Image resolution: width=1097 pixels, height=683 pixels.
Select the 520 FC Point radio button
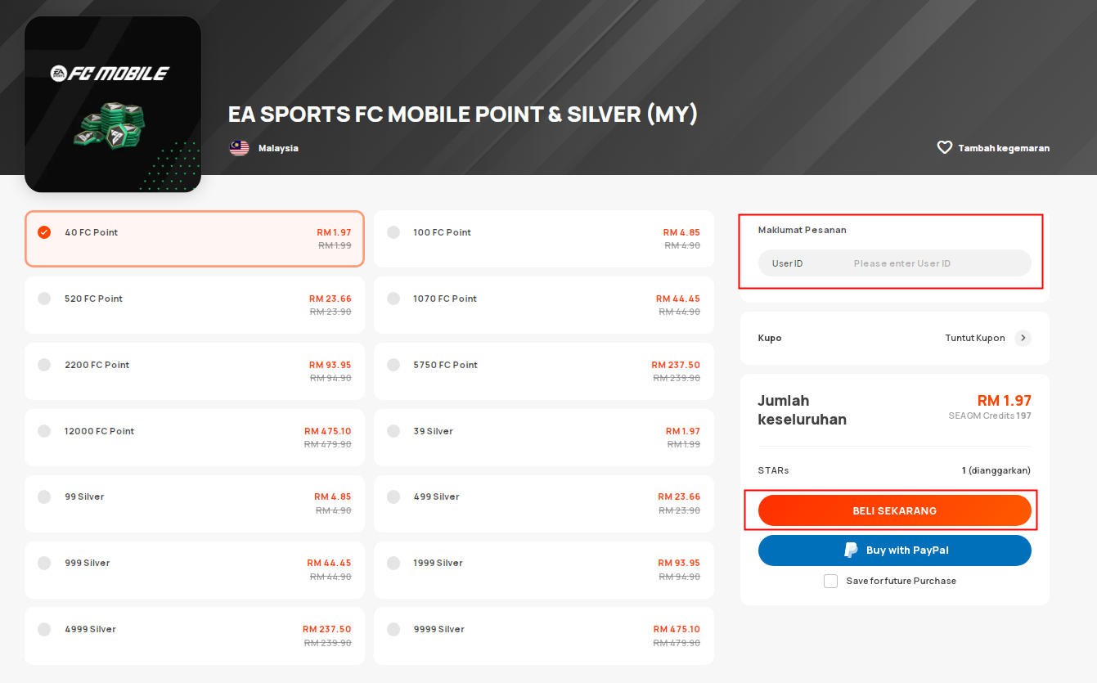tap(44, 299)
